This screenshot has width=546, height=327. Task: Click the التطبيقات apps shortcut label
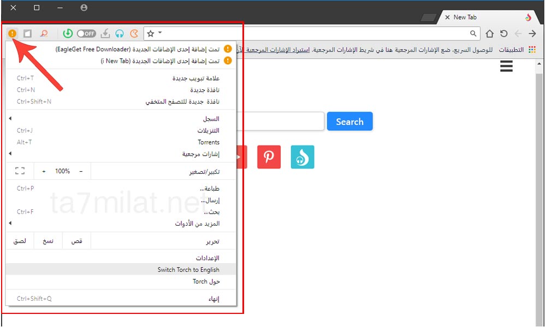pos(511,50)
